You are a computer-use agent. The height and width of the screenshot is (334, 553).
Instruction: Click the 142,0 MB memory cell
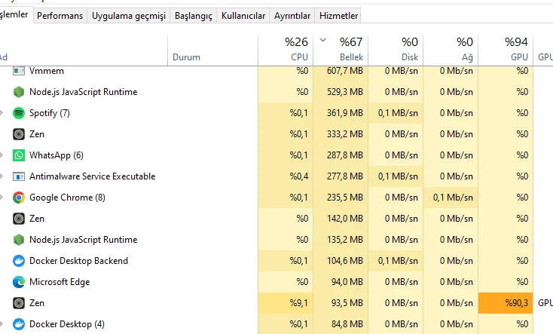(x=341, y=219)
